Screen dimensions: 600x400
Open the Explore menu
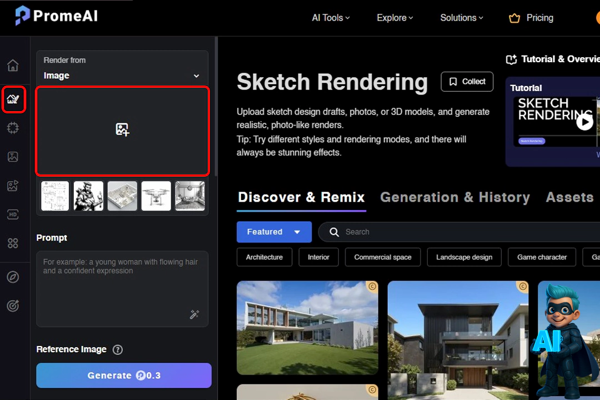click(394, 18)
